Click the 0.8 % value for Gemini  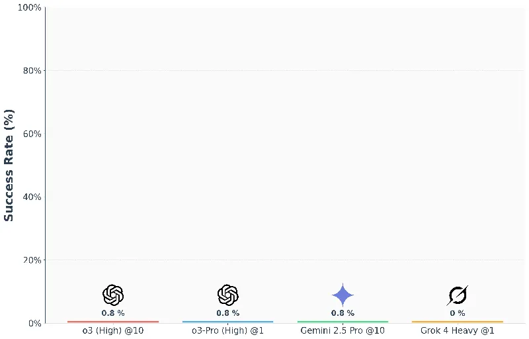click(343, 313)
